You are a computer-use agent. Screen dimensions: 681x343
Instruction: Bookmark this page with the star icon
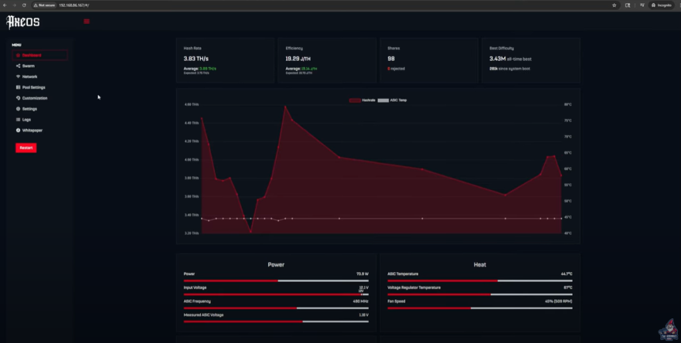(x=614, y=5)
